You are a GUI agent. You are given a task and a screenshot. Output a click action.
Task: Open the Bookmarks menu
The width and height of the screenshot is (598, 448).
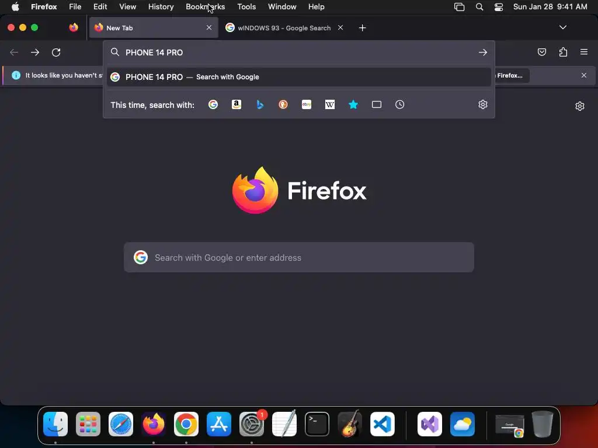205,6
